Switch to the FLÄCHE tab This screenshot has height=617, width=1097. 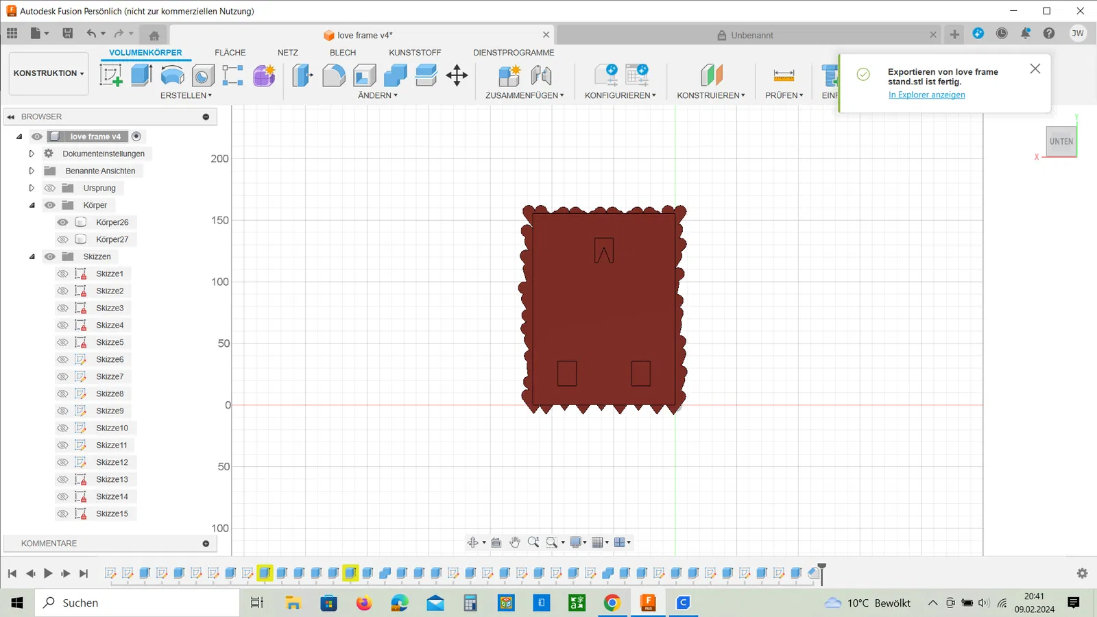pos(230,53)
